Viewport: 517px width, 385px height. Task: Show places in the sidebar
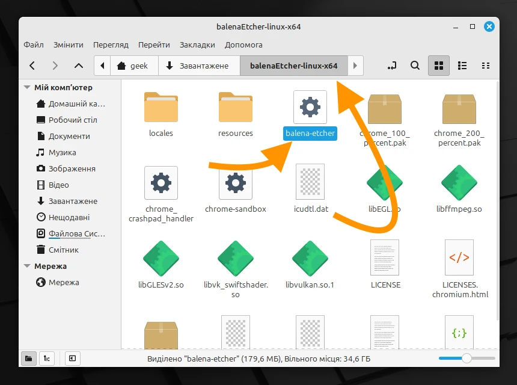29,359
